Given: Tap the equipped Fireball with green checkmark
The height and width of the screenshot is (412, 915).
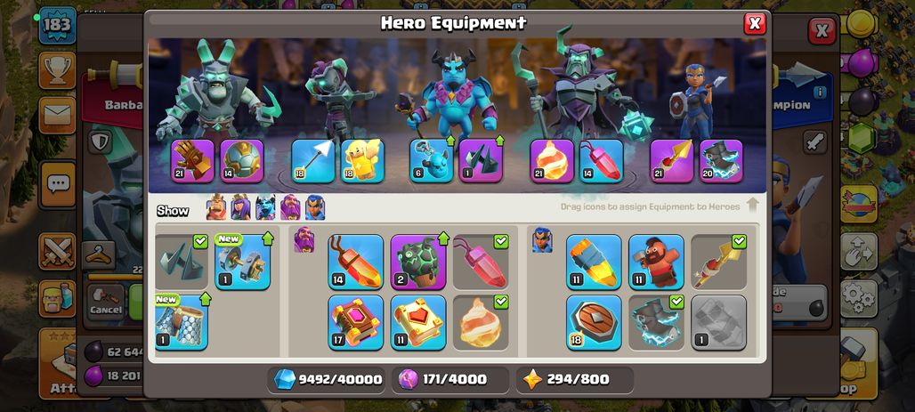Looking at the screenshot, I should [481, 322].
